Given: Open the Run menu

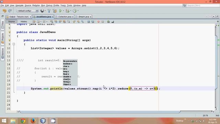Looking at the screenshot, I should 43,6.
